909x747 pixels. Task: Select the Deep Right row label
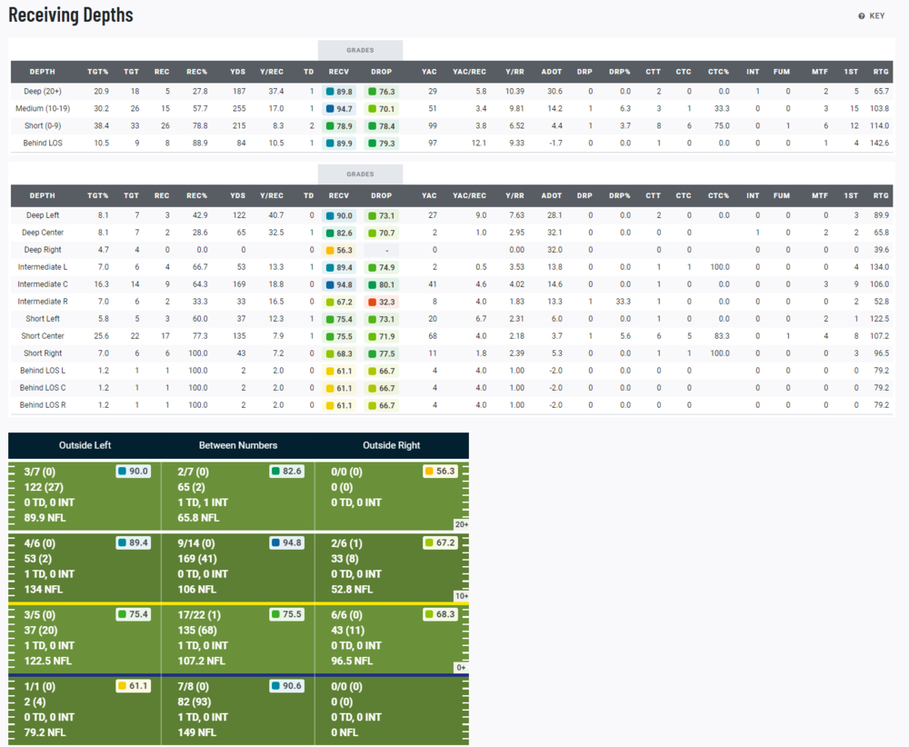[42, 250]
